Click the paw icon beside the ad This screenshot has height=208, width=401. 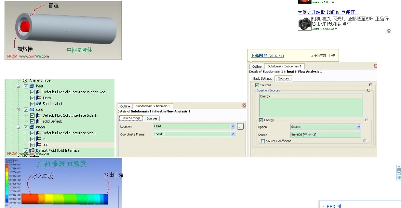389,31
